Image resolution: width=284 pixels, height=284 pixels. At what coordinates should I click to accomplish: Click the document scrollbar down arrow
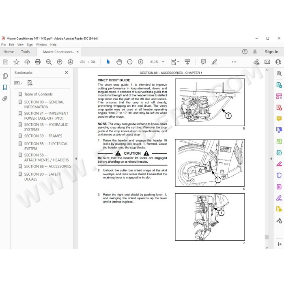267,247
